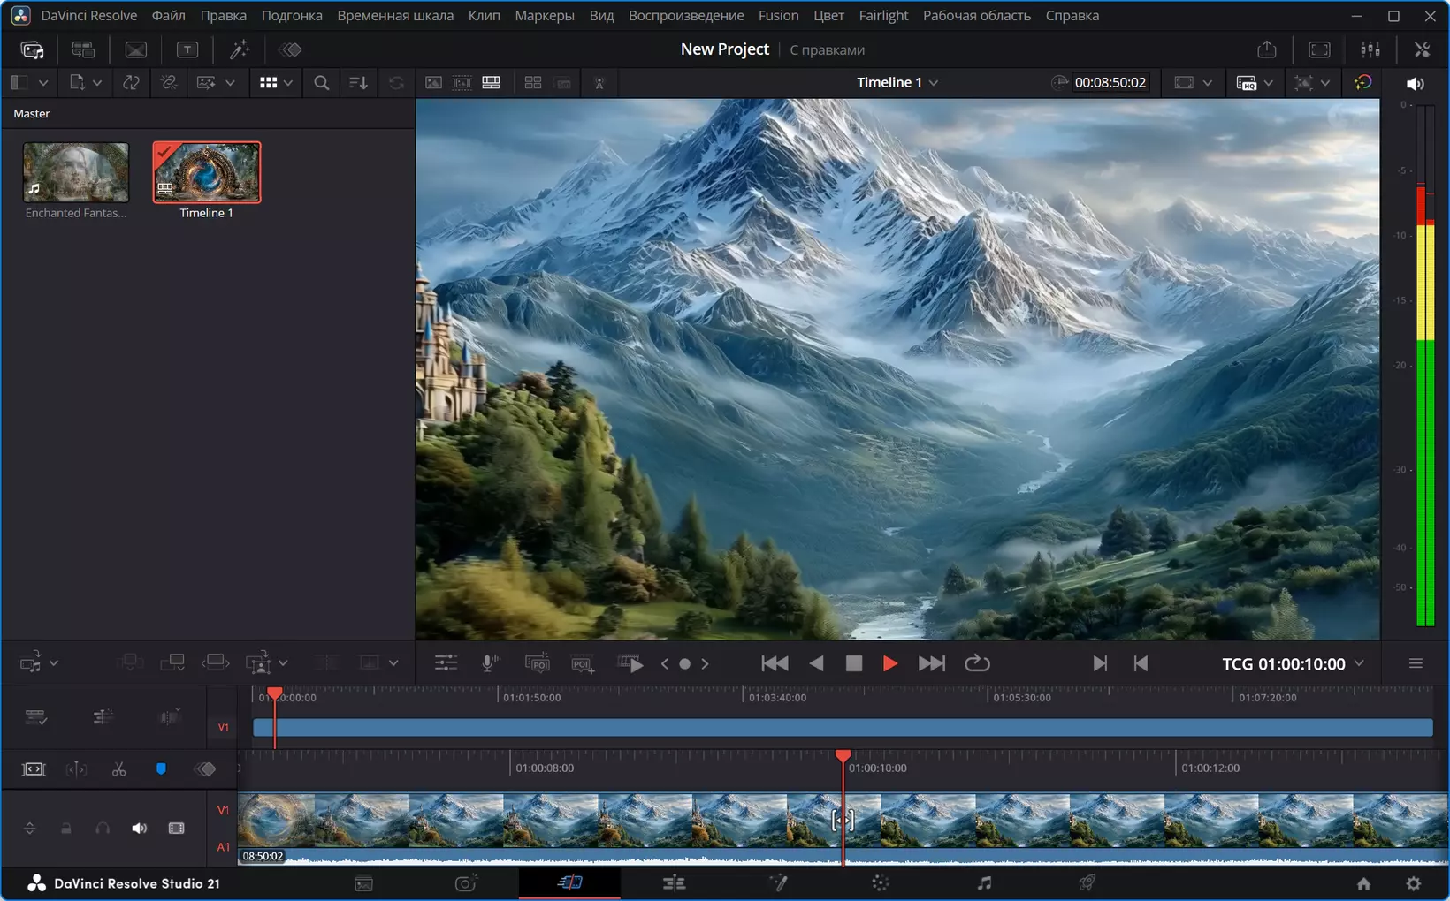Image resolution: width=1450 pixels, height=901 pixels.
Task: Open the import media dropdown arrow
Action: click(97, 82)
